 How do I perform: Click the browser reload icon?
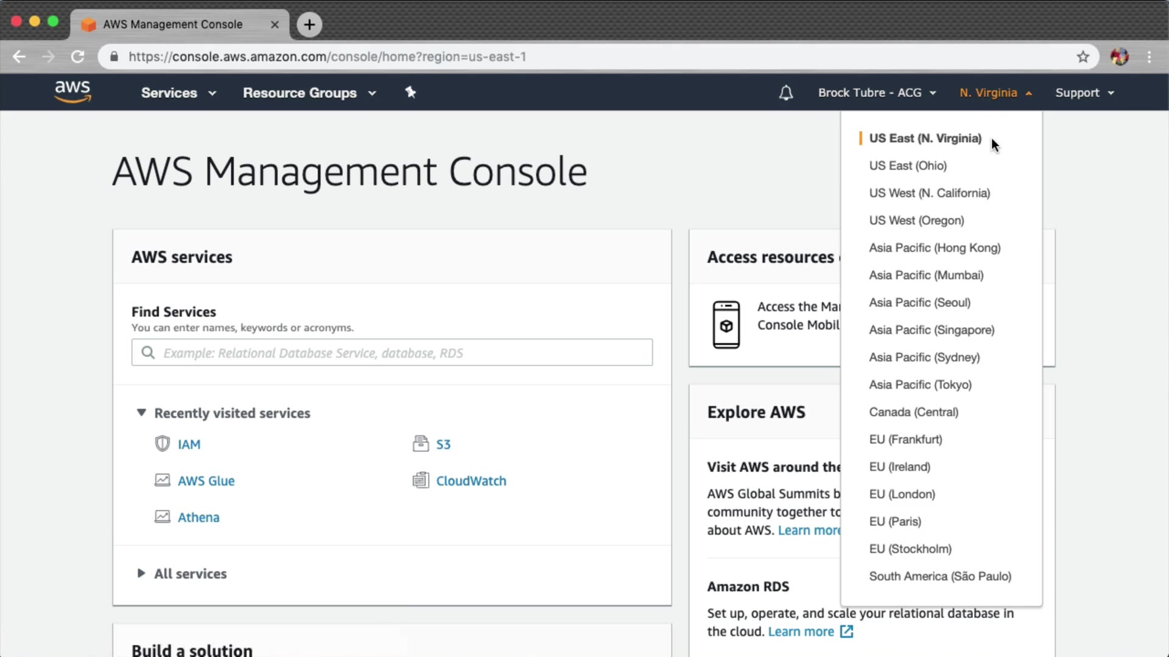pyautogui.click(x=77, y=57)
